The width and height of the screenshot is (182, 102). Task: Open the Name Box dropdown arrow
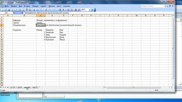click(x=14, y=13)
